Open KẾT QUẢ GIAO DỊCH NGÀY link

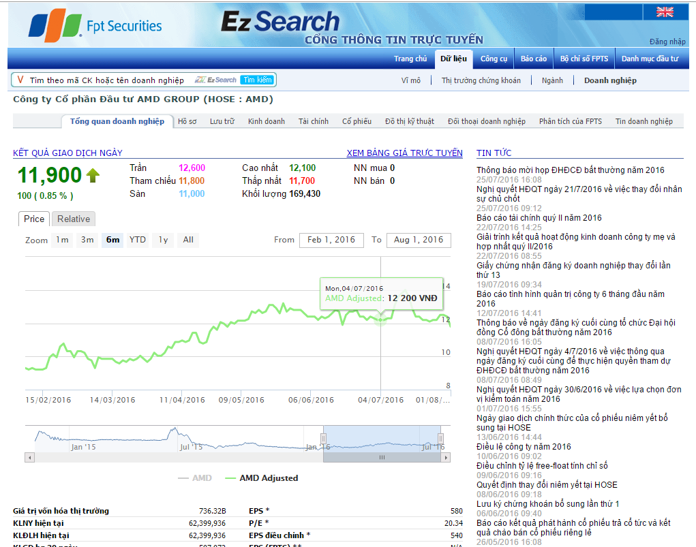point(67,153)
